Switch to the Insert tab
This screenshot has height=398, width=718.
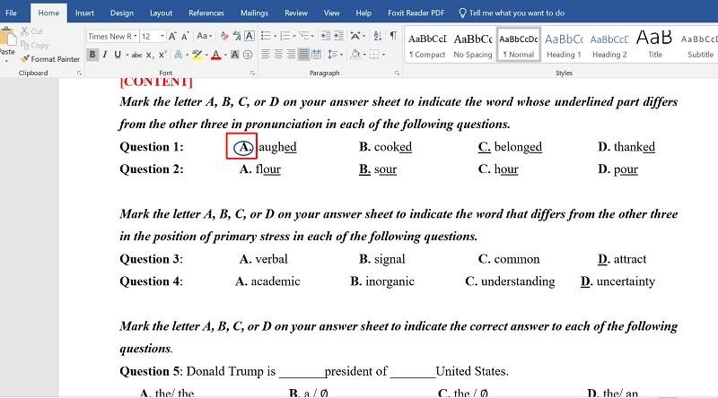(84, 13)
